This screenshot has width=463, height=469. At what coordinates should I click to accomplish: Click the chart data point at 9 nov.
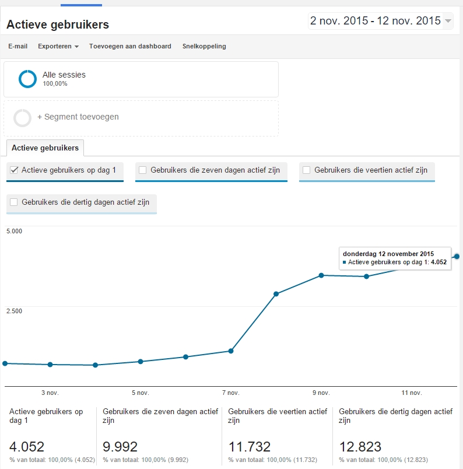[x=321, y=275]
